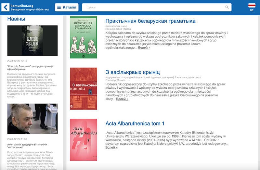Click the magnifying glass search icon
Screen dimensions: 260x170
point(227,7)
